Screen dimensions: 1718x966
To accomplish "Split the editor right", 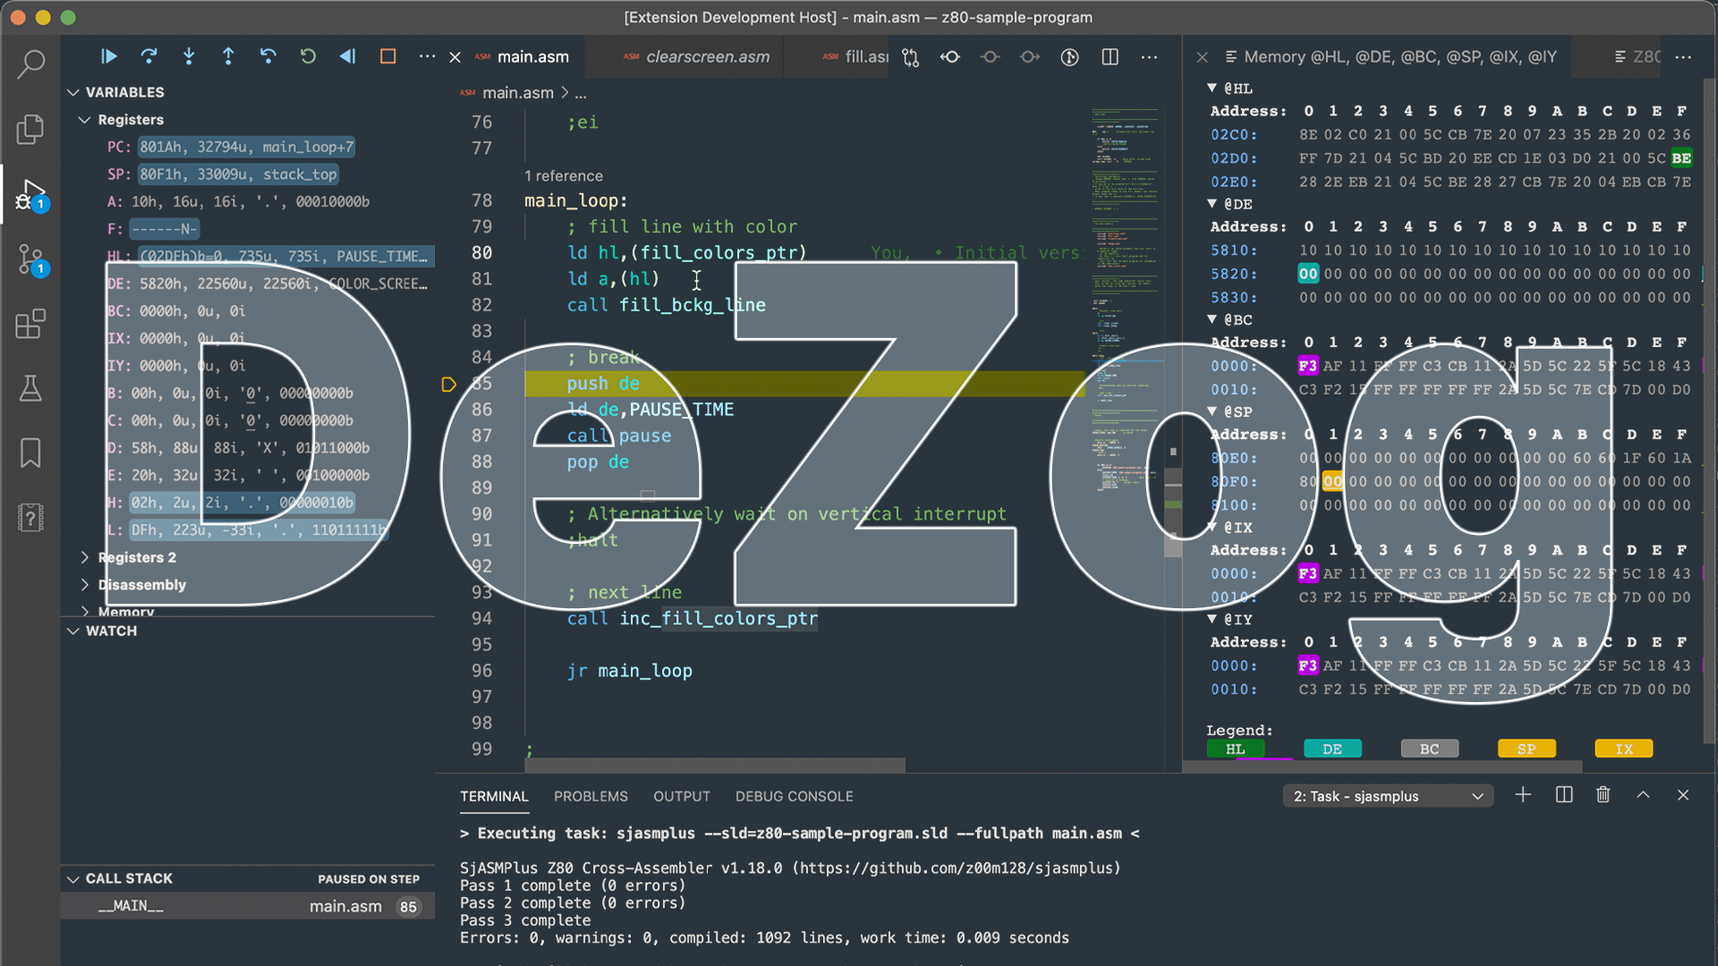I will pyautogui.click(x=1110, y=57).
